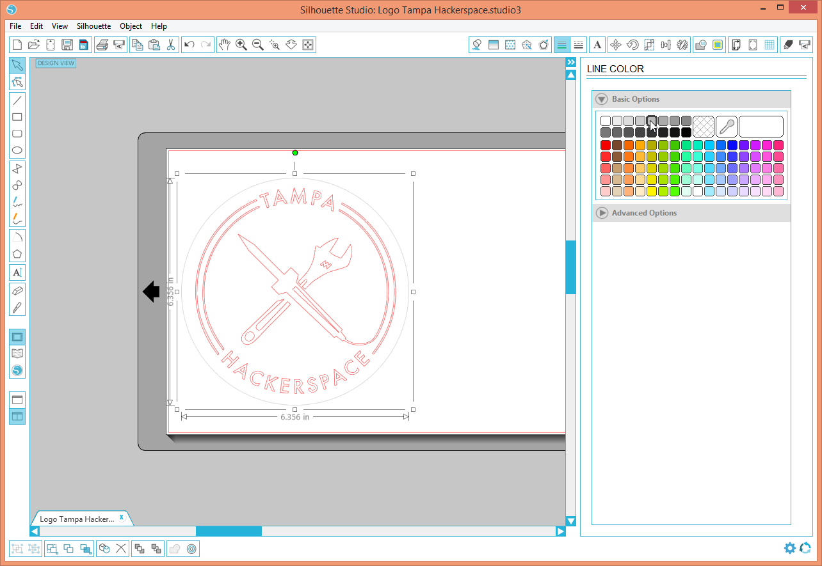Expand the Advanced Options section
This screenshot has width=822, height=566.
point(602,212)
